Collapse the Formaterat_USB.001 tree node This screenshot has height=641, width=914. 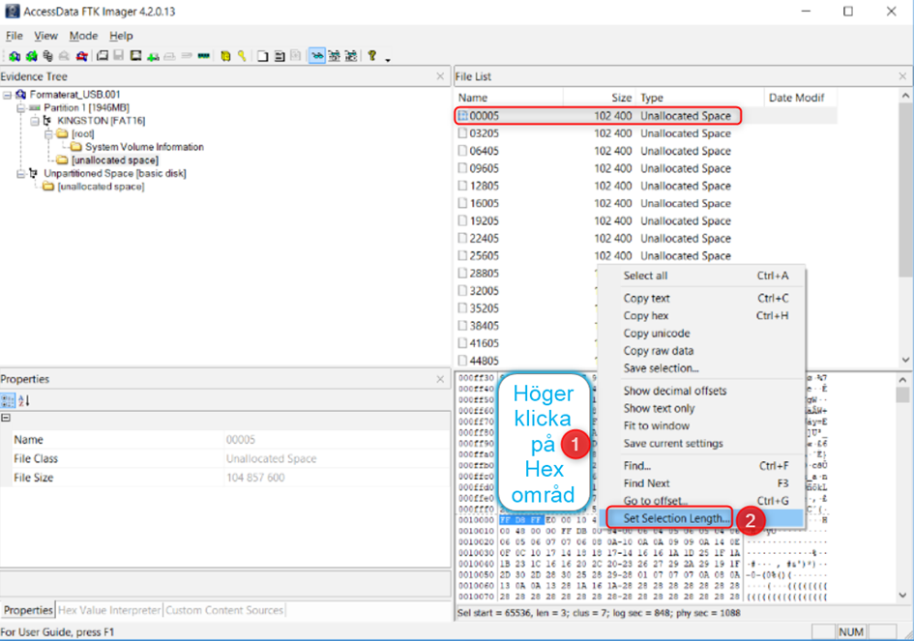coord(8,95)
